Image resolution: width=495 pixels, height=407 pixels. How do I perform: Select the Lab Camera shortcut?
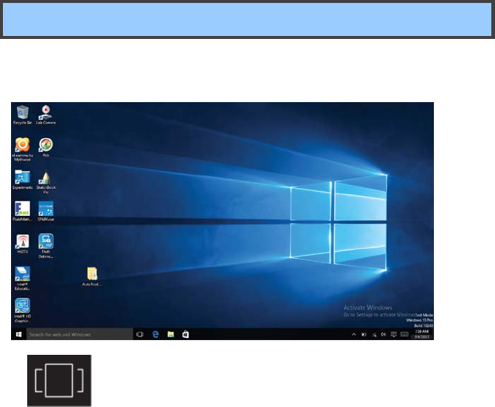click(46, 115)
